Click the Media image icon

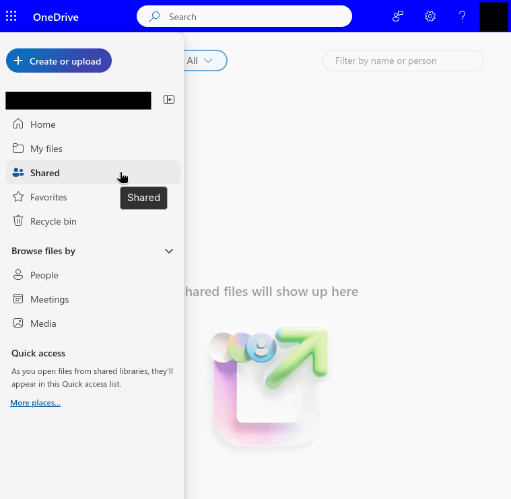(x=18, y=323)
